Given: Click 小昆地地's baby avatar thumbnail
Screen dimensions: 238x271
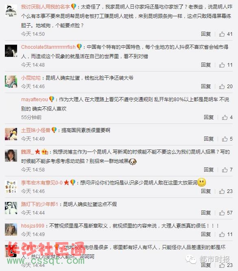Looking at the screenshot, I should pyautogui.click(x=11, y=82).
